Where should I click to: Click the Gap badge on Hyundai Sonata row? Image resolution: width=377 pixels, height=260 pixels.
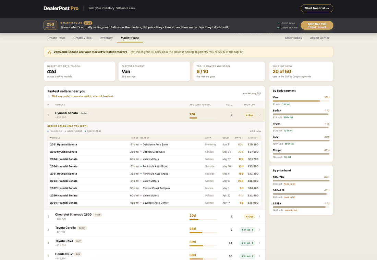(250, 115)
